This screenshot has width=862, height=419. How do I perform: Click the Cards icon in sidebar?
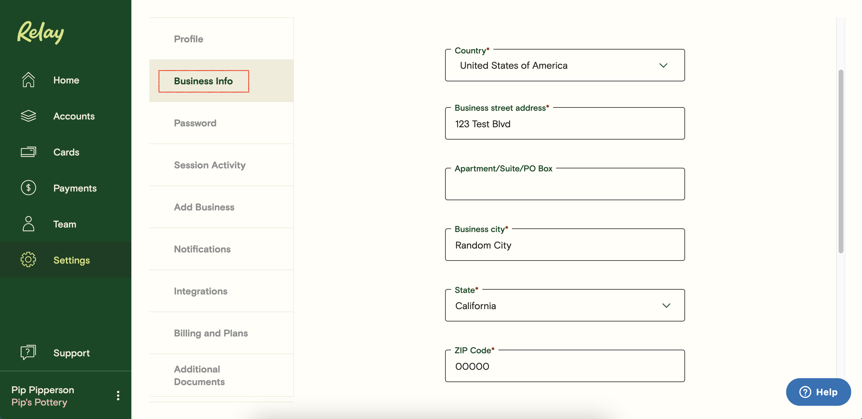tap(28, 152)
